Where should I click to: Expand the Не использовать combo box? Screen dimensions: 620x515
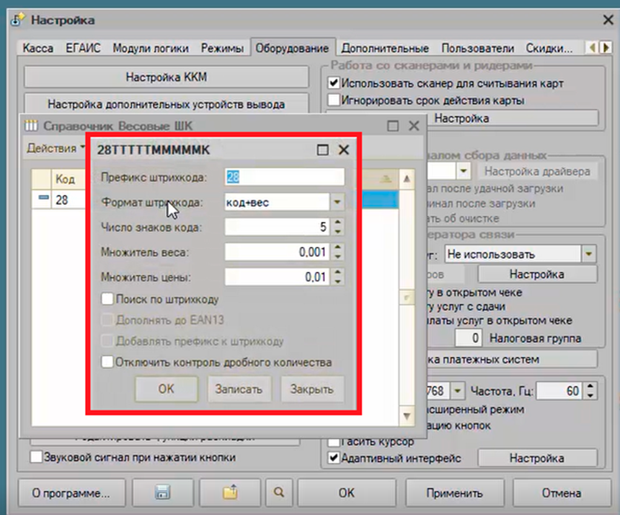point(588,254)
